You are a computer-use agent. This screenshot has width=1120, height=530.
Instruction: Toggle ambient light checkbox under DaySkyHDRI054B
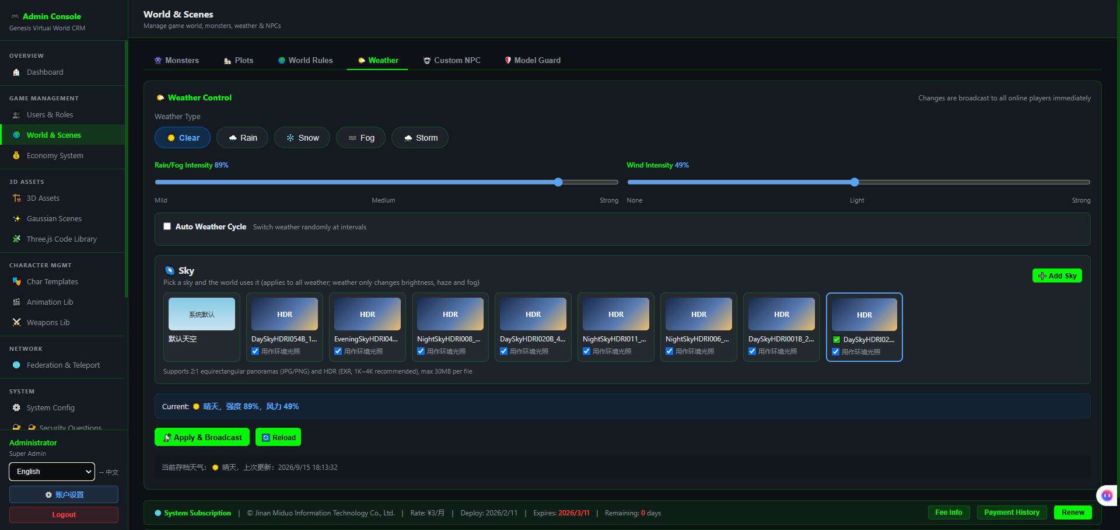pyautogui.click(x=255, y=351)
